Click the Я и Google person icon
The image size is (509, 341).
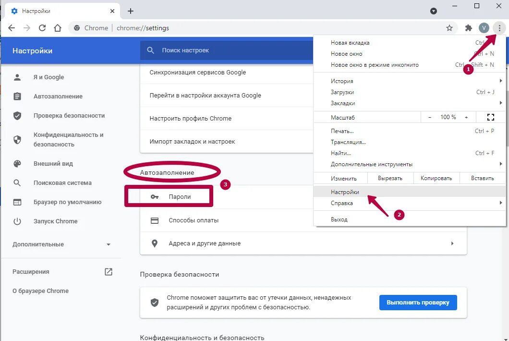pyautogui.click(x=17, y=77)
